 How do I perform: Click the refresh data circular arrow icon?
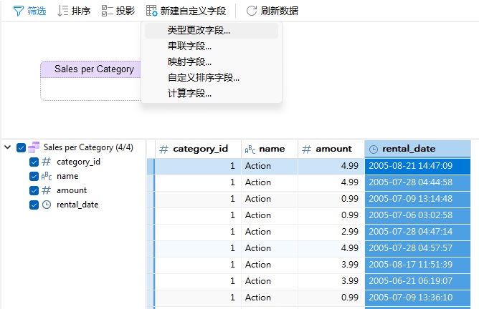coord(252,11)
